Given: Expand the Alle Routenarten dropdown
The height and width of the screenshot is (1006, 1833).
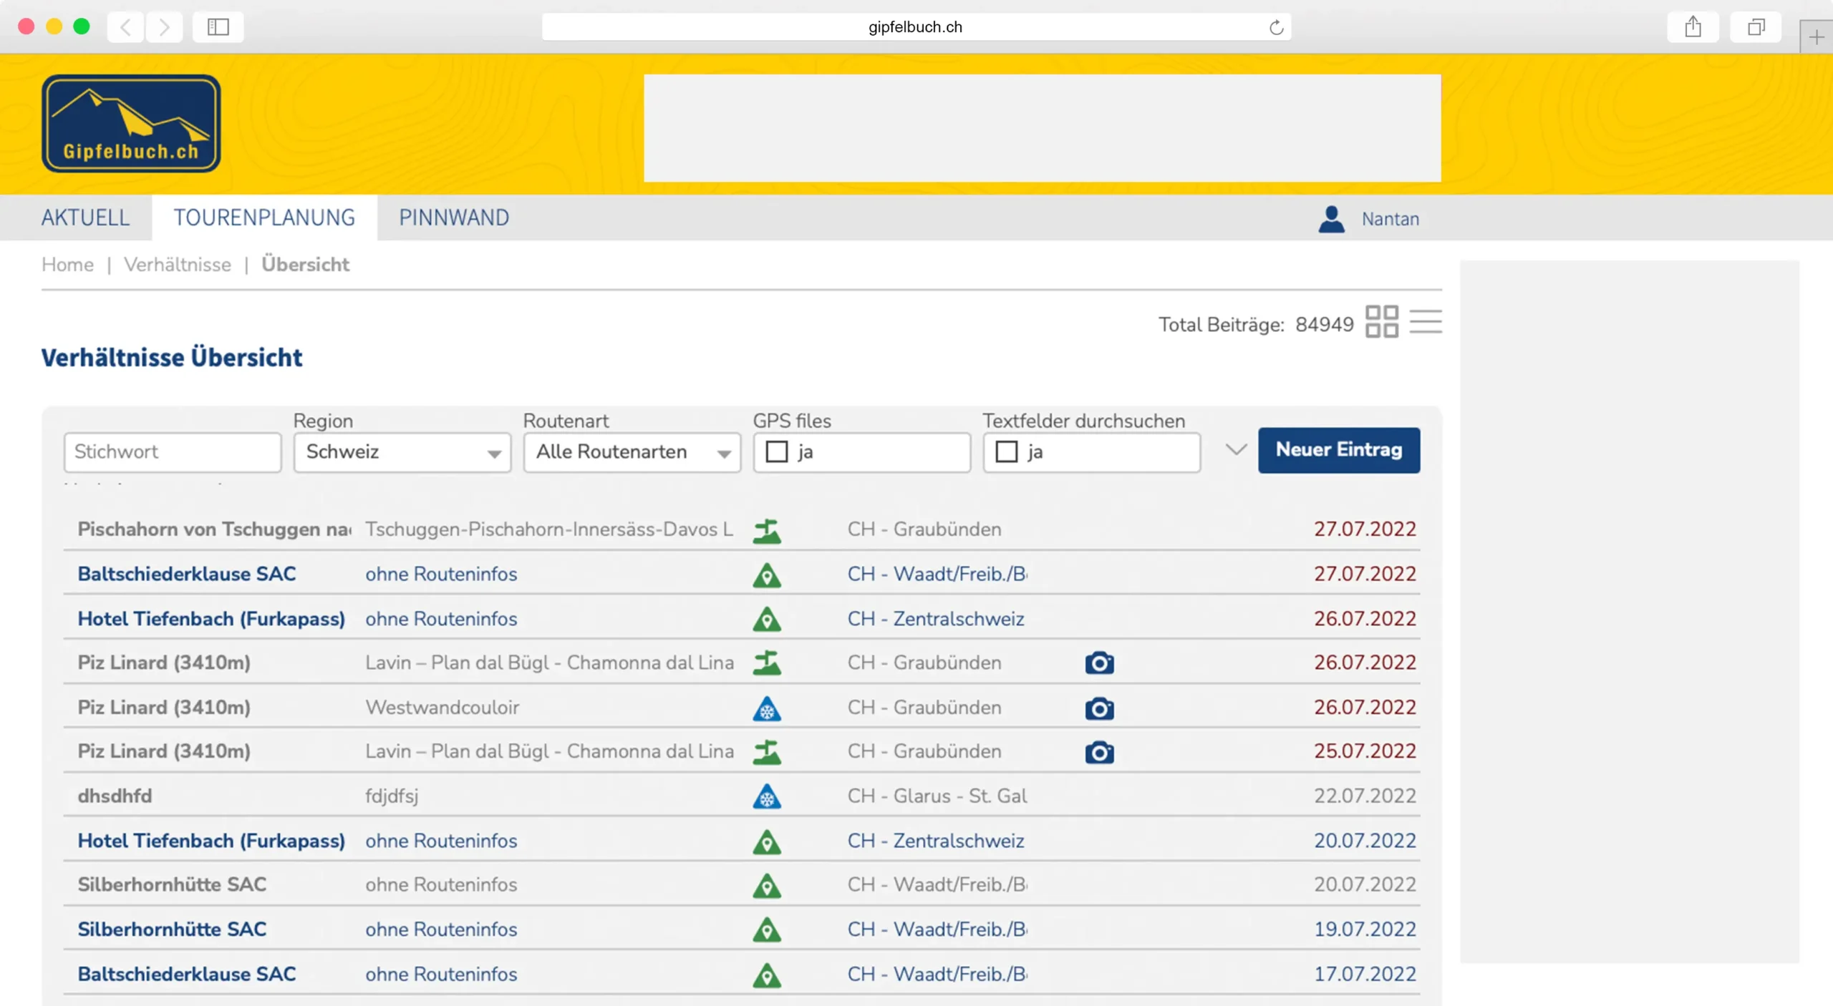Looking at the screenshot, I should tap(632, 452).
